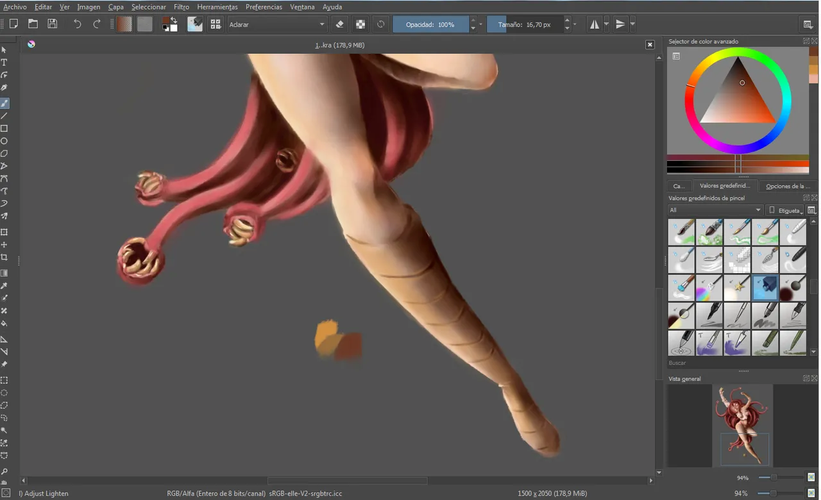Adjust the Opacidad 100% slider
Screen dimensions: 821x500
(430, 24)
